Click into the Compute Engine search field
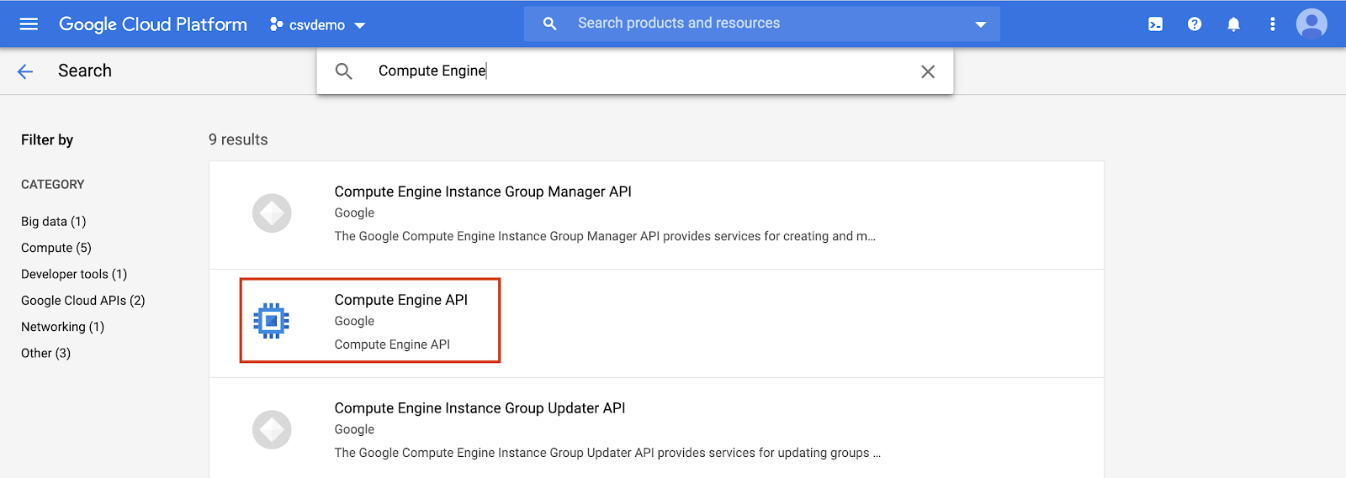This screenshot has height=478, width=1346. (x=631, y=71)
